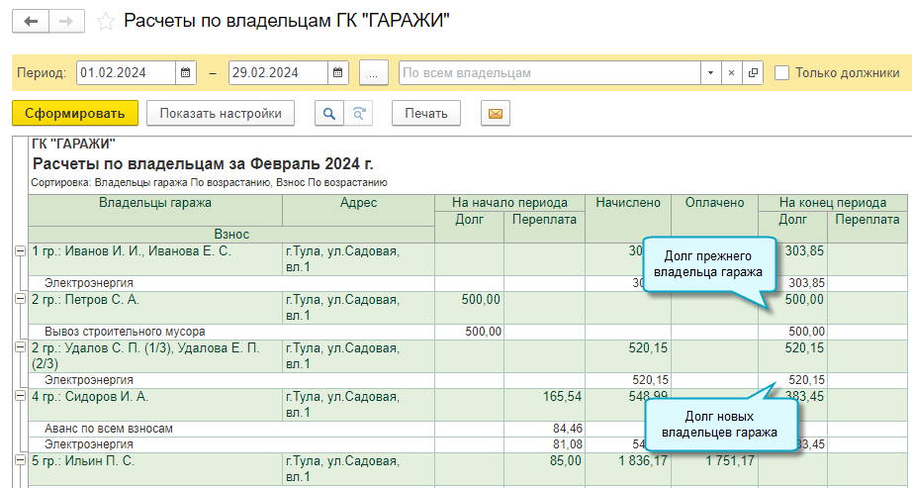This screenshot has width=912, height=488.
Task: Collapse the '1 гр.: Иванов И. И.' group
Action: (20, 251)
